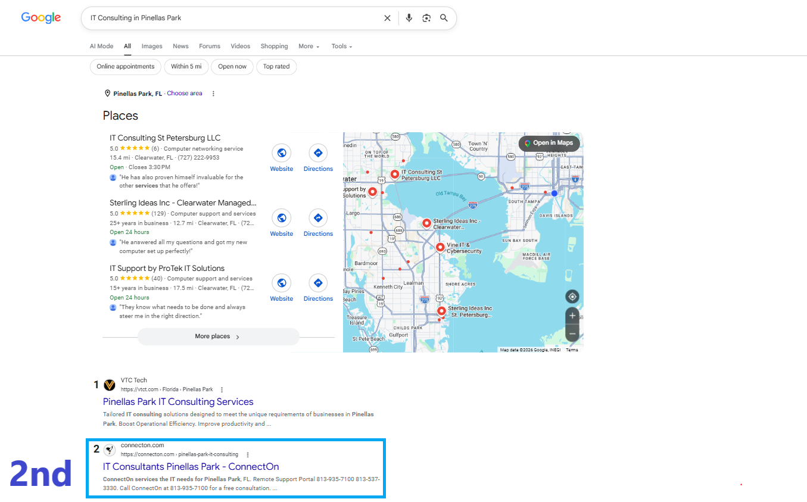Open the map in Google Maps

tap(549, 143)
